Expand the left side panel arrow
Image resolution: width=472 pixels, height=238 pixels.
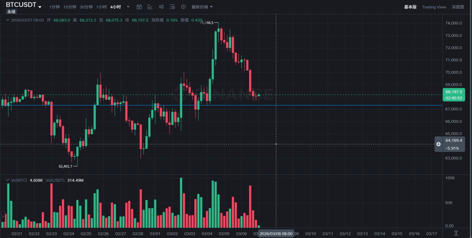(2, 216)
